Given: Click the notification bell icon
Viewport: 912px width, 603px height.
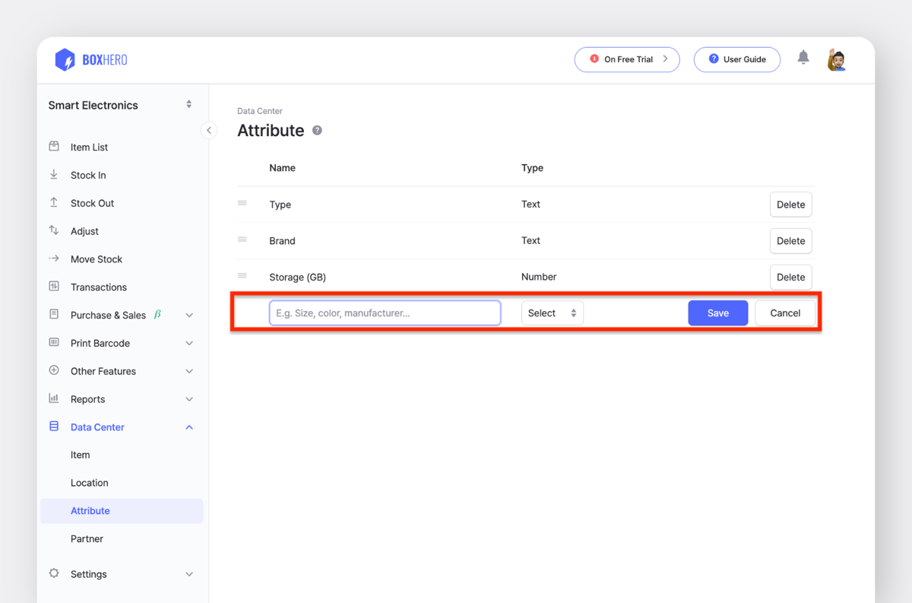Looking at the screenshot, I should pos(803,58).
